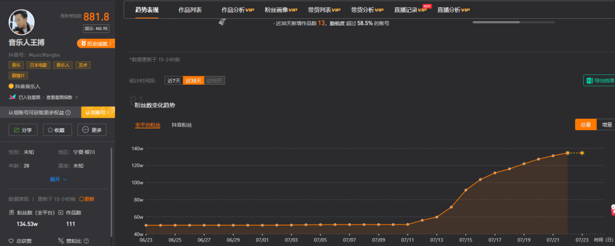Viewport: 615px width, 246px height.
Task: Open the 作品分析 VIP tab
Action: click(x=237, y=10)
